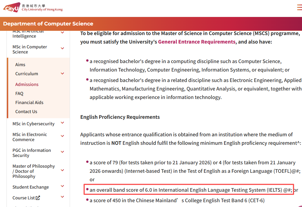
Task: Click the Department of Computer Science heading
Action: point(48,24)
